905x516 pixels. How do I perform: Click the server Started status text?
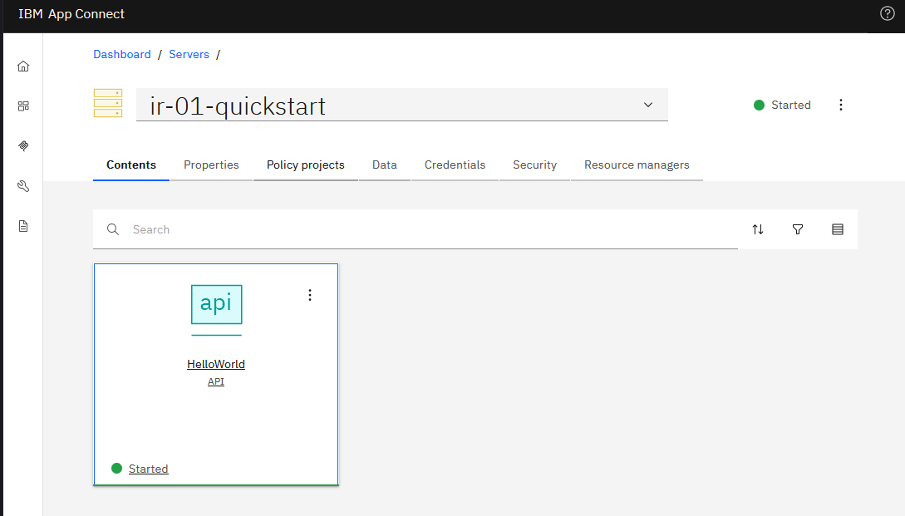tap(790, 105)
